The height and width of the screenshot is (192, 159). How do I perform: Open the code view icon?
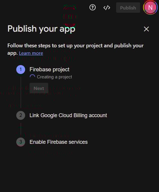point(107,8)
